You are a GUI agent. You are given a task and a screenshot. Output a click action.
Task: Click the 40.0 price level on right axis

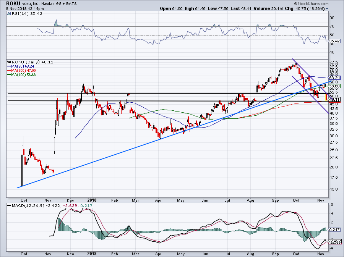pos(333,113)
